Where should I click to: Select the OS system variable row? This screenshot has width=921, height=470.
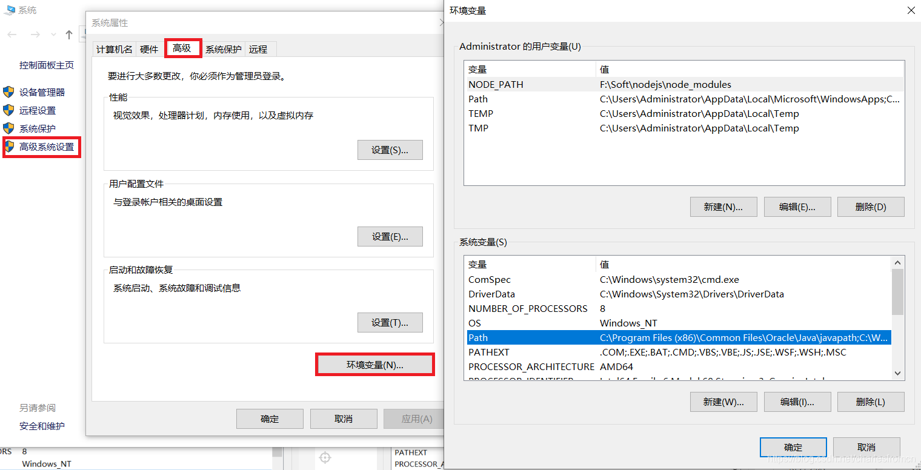679,323
